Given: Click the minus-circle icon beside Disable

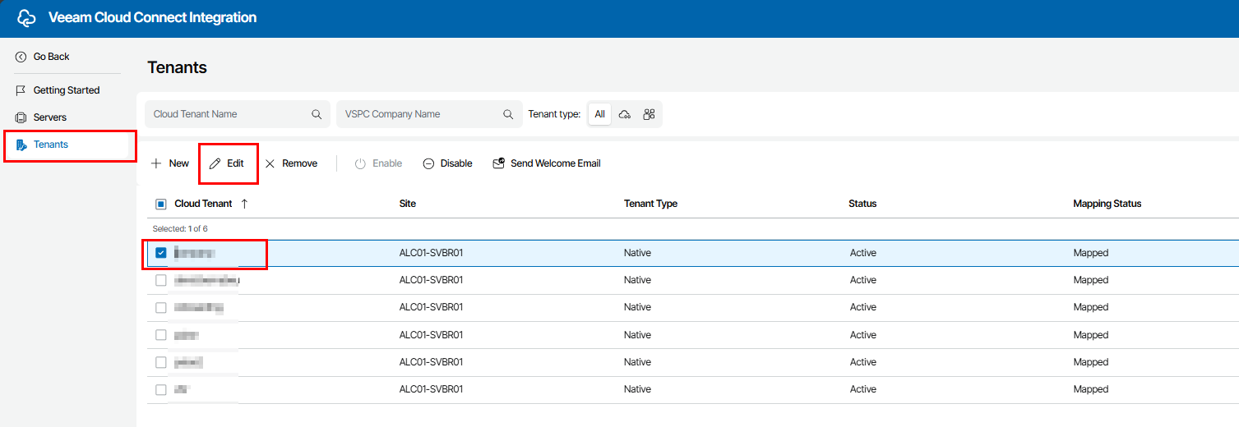Looking at the screenshot, I should (428, 163).
